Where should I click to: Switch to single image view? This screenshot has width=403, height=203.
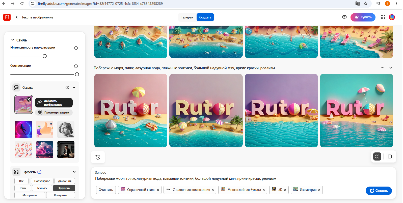[x=390, y=156]
